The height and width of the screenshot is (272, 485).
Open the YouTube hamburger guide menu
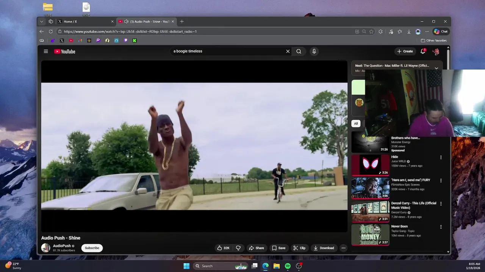[46, 51]
